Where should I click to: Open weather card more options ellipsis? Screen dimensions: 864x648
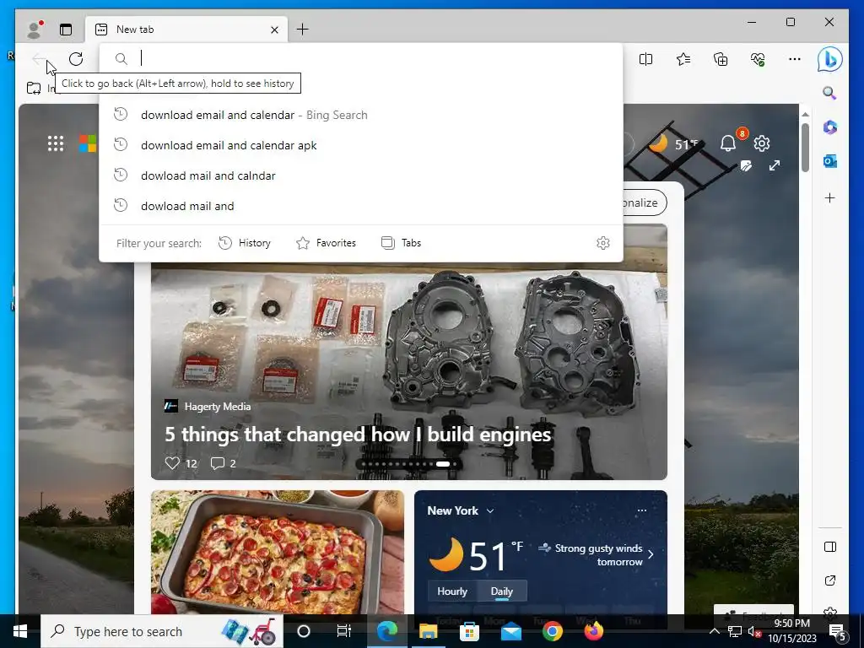click(x=642, y=510)
